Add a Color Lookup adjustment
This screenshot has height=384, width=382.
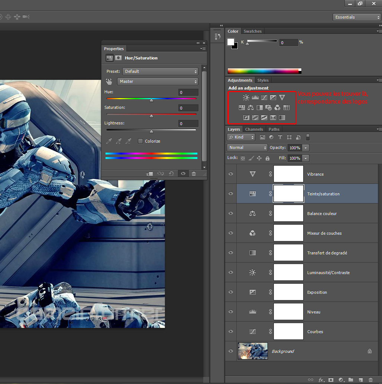(286, 107)
